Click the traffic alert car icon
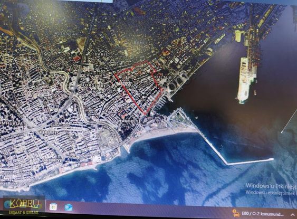 click(x=236, y=213)
